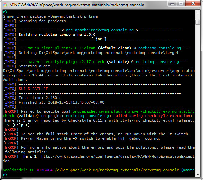Click 'org.apache:rocketmq-console-ng' text

point(100,30)
